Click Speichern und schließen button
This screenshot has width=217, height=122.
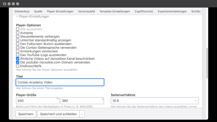pyautogui.click(x=58, y=114)
